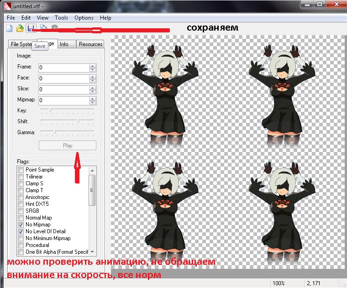Click the Paste toolbar icon
Viewport: 347px width, 288px height.
[55, 27]
